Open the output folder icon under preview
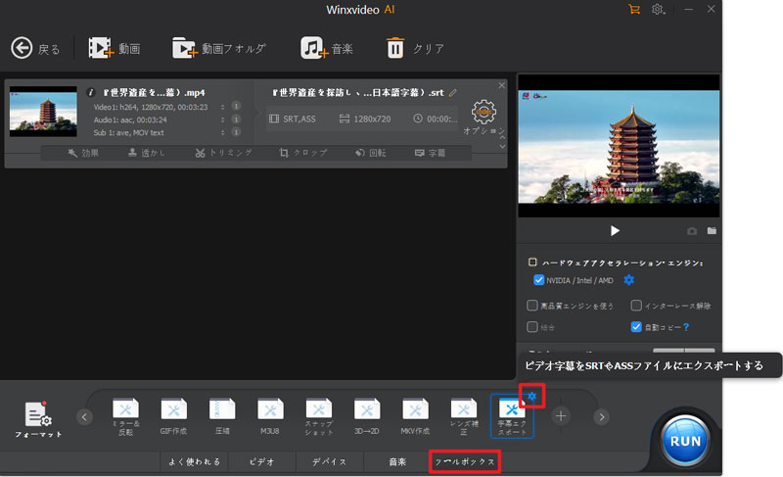 [712, 231]
